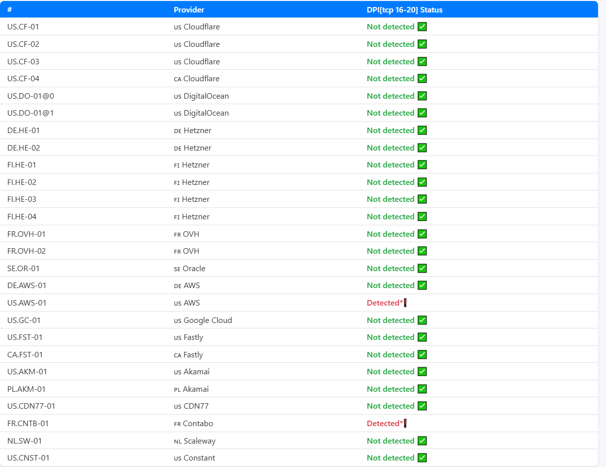
Task: Click the green checkmark in DE.HE-01 row
Action: pos(422,130)
